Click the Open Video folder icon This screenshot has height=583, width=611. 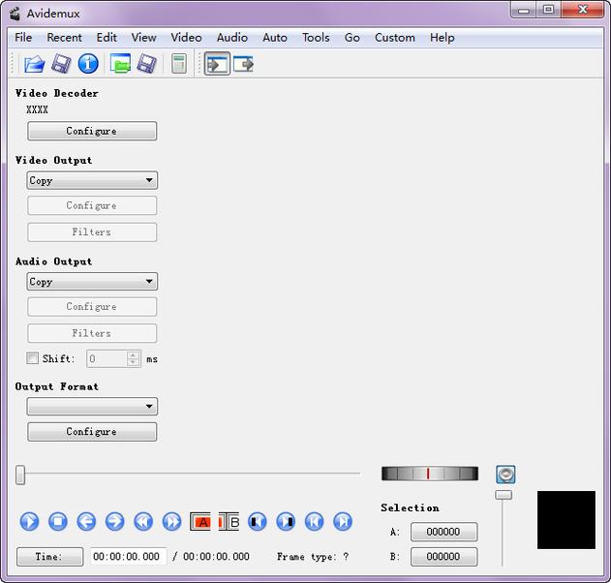(x=34, y=64)
